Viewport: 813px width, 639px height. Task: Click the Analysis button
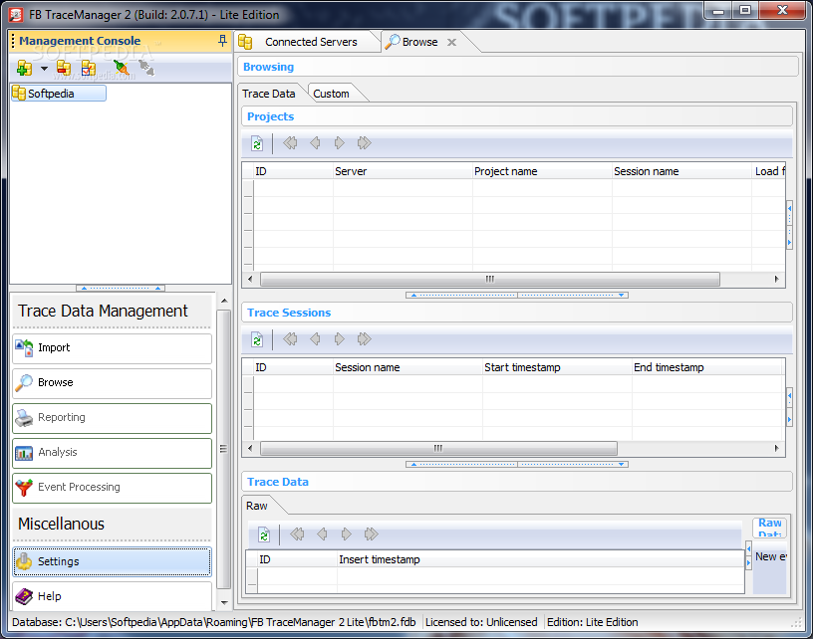click(x=112, y=452)
